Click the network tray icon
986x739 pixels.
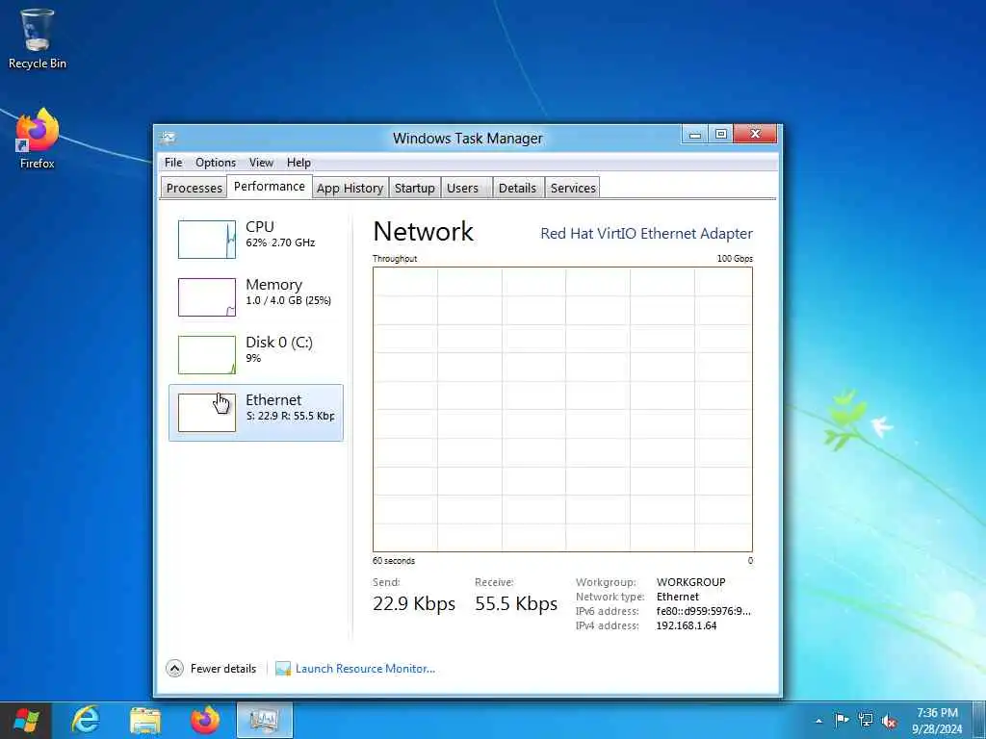[x=866, y=720]
